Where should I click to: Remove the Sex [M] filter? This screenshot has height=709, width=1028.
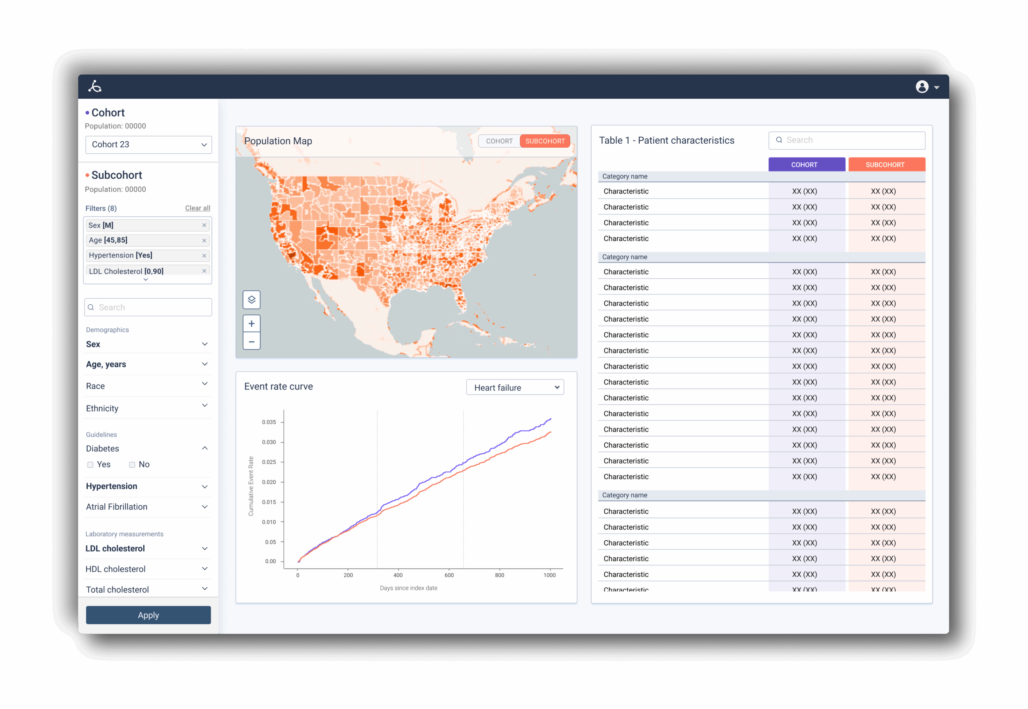coord(204,225)
